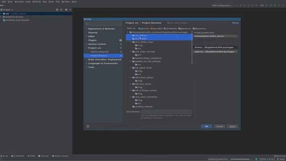Click locate file target icon in Project panel
This screenshot has height=161, width=286.
coord(57,10)
